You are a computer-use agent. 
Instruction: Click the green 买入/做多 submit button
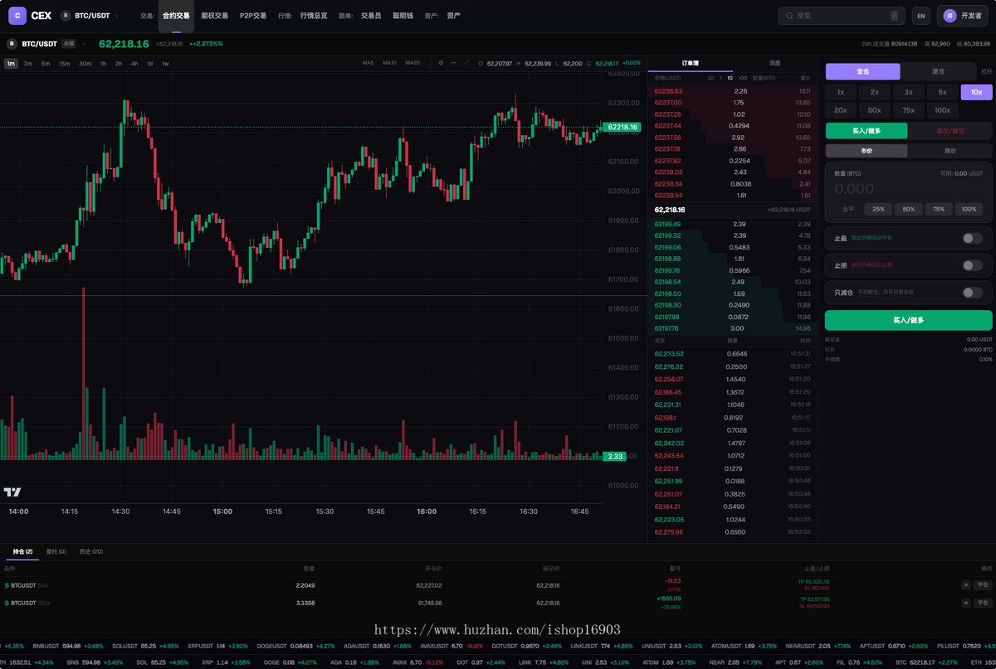[x=909, y=320]
